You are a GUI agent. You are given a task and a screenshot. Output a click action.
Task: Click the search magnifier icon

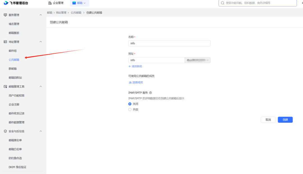tap(223, 3)
